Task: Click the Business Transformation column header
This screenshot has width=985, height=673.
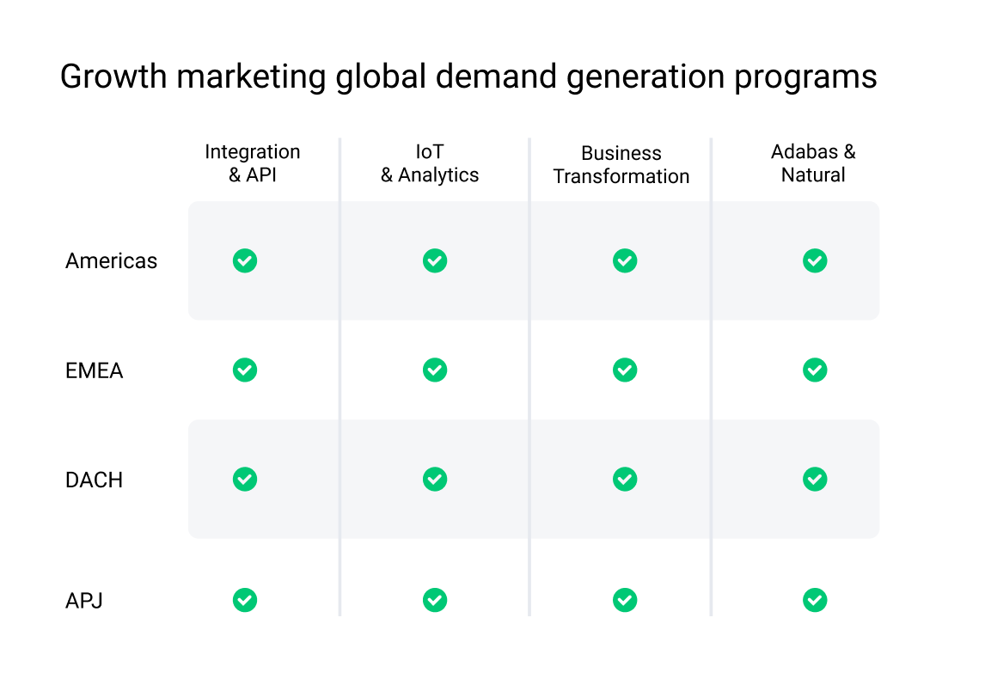Action: tap(621, 165)
